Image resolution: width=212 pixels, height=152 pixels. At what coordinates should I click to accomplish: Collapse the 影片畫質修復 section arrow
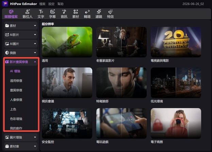pos(35,62)
